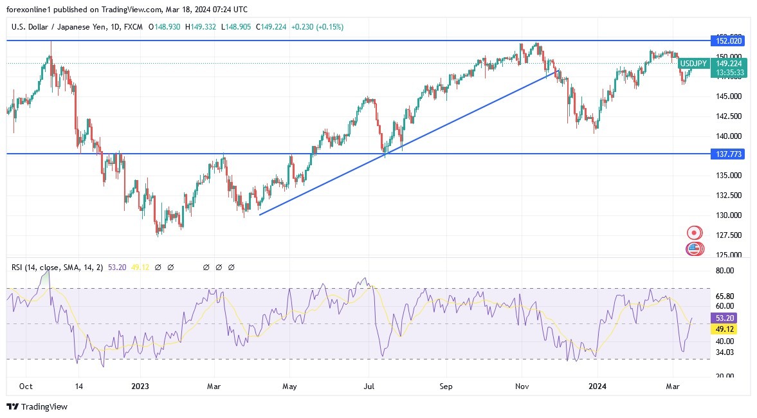Click the blue 137.773 support price label
This screenshot has width=757, height=418.
[729, 154]
